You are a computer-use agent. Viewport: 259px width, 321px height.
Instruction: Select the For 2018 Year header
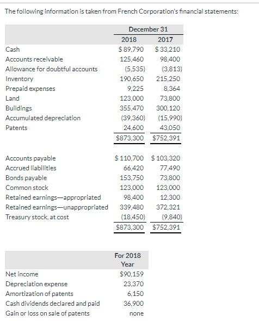[127, 260]
